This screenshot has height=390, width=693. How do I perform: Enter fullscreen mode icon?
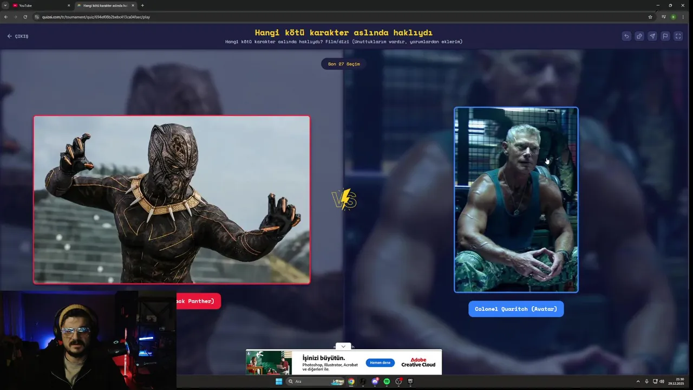point(678,36)
